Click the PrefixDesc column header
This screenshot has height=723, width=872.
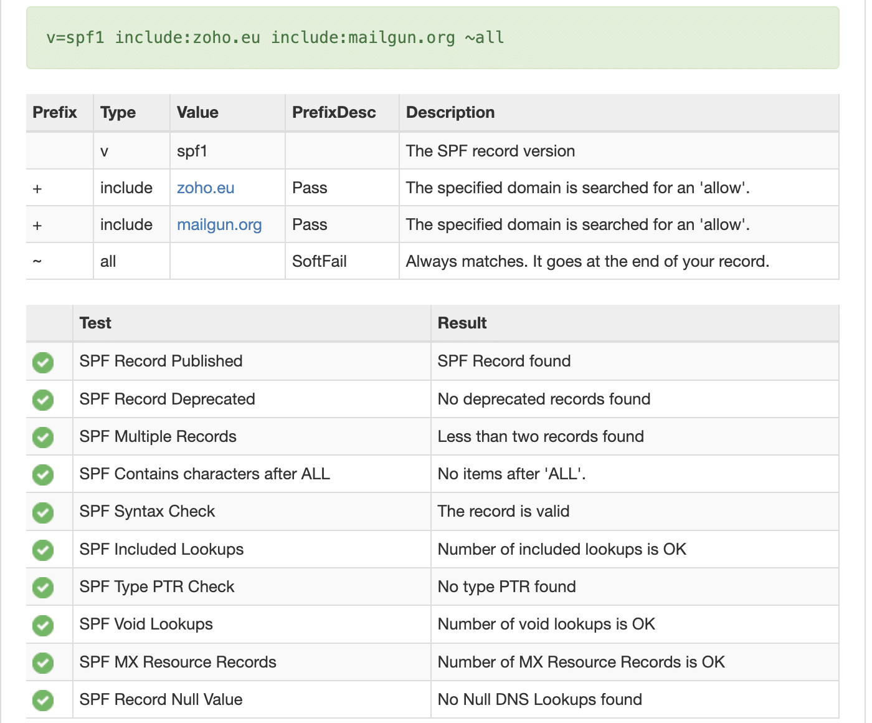334,112
